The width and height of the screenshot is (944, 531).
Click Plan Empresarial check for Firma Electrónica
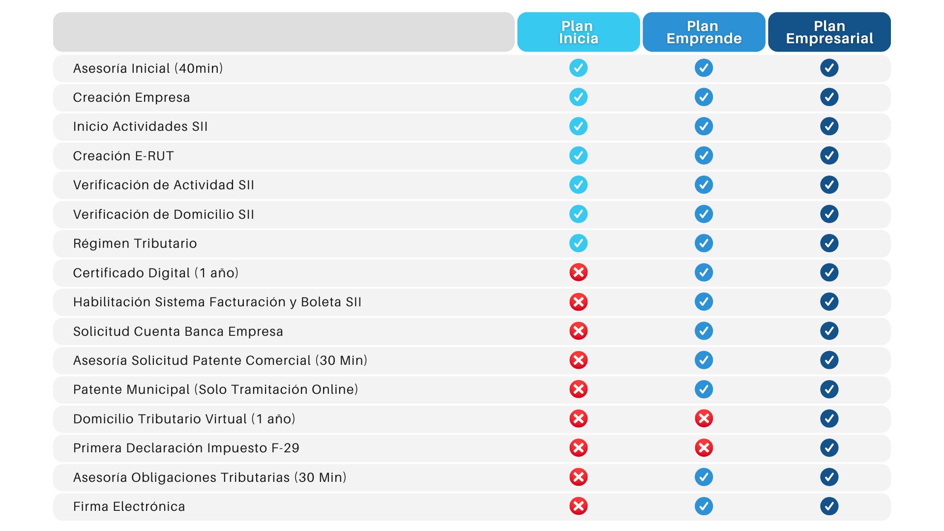(829, 506)
